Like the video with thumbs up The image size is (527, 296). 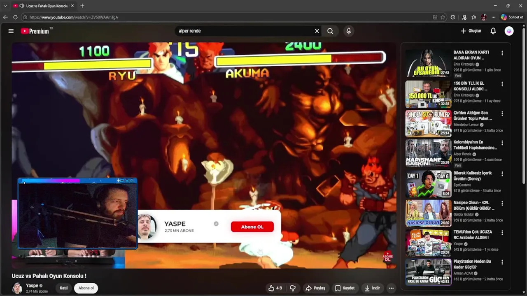(x=275, y=288)
